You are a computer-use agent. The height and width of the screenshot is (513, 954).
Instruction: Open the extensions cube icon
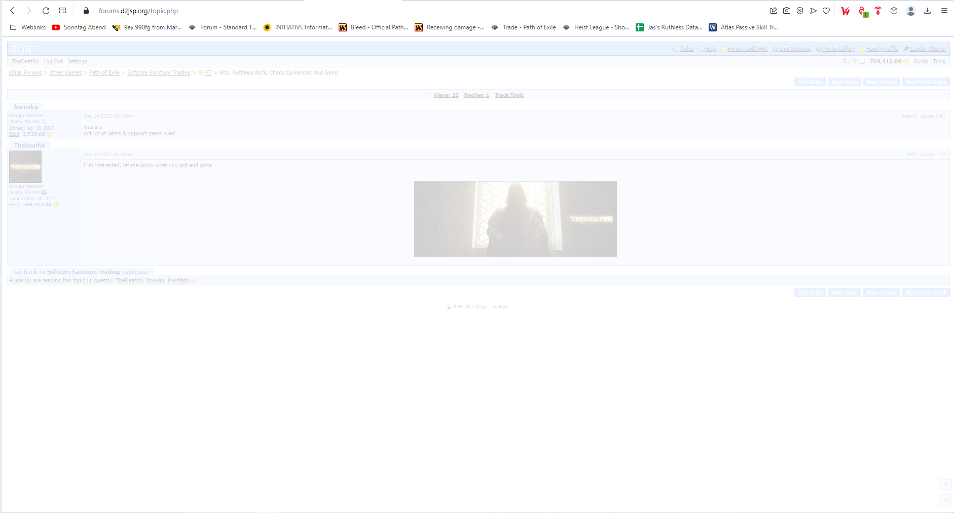(894, 11)
